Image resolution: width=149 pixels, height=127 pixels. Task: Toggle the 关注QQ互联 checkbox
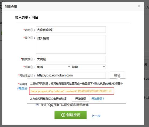click(x=37, y=105)
